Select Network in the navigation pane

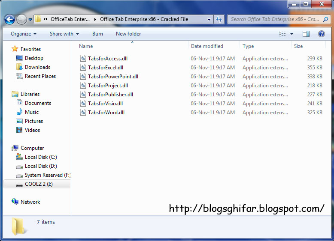[x=30, y=202]
